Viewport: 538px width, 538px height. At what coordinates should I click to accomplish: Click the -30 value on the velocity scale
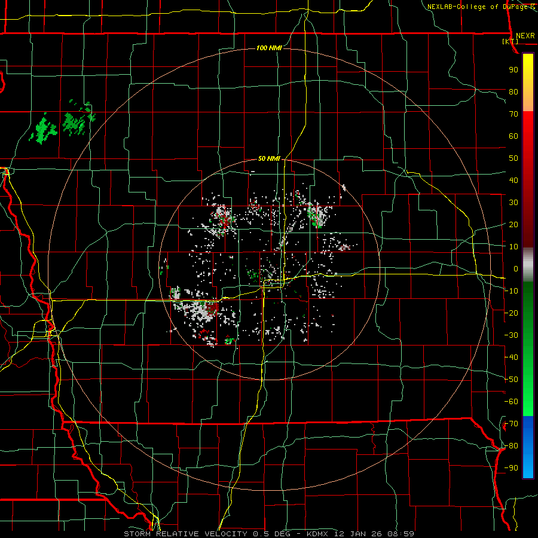point(511,335)
